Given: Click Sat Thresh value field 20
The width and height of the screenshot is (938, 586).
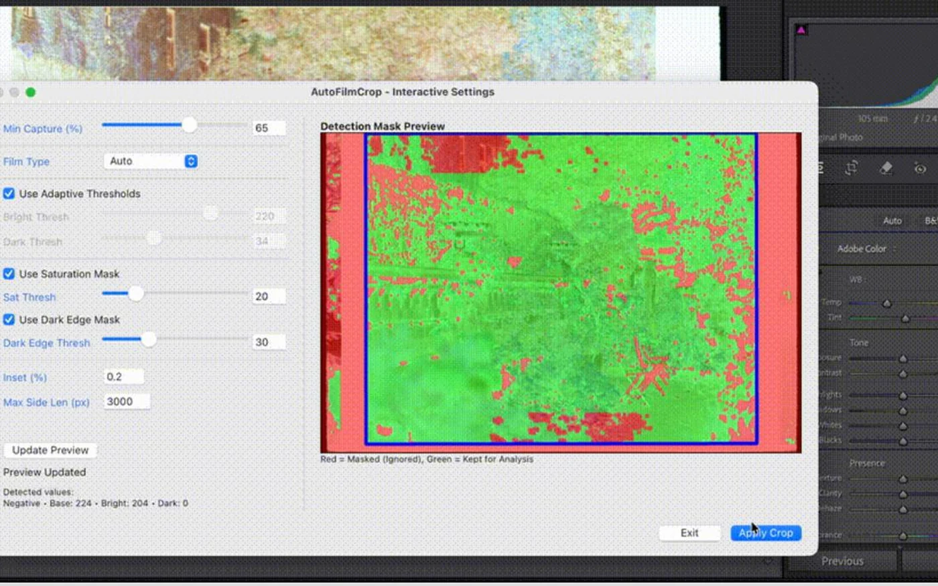Looking at the screenshot, I should point(269,296).
